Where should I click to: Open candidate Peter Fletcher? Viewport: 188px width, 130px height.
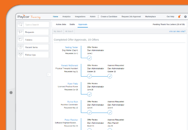tap(71, 120)
